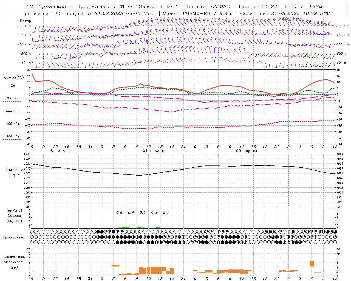This screenshot has width=351, height=281.
Task: Click the 'Тем-ра(°C)' temperature label
Action: pos(13,78)
